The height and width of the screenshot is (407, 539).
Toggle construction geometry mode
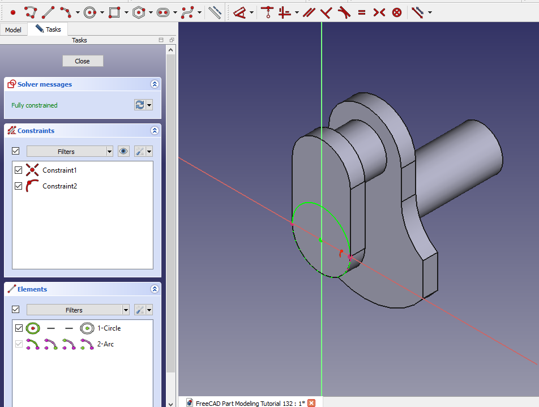(x=215, y=12)
